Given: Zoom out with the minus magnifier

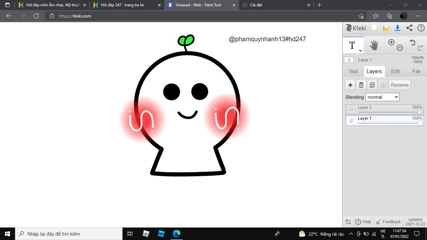Looking at the screenshot, I should point(400,48).
